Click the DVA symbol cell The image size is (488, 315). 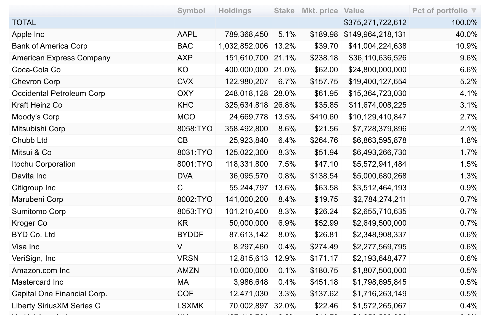point(185,176)
